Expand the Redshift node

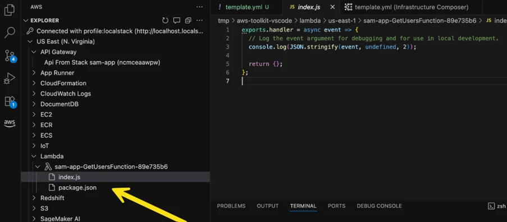pos(34,198)
